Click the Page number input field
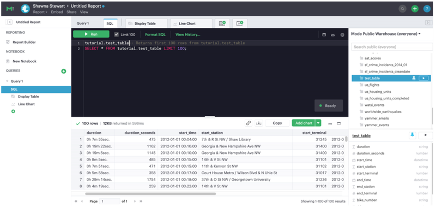The image size is (436, 213). pyautogui.click(x=110, y=202)
